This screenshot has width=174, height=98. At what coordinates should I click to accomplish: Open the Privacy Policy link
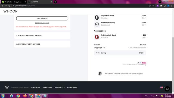point(60,87)
